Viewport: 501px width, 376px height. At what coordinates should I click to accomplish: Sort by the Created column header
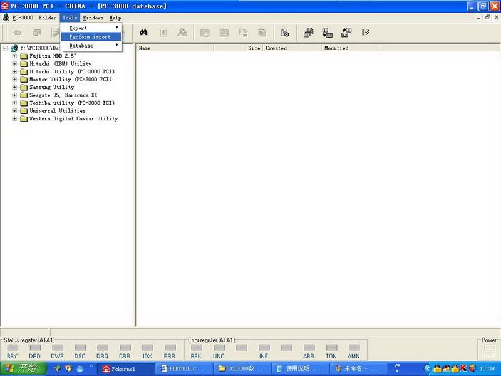[x=292, y=48]
